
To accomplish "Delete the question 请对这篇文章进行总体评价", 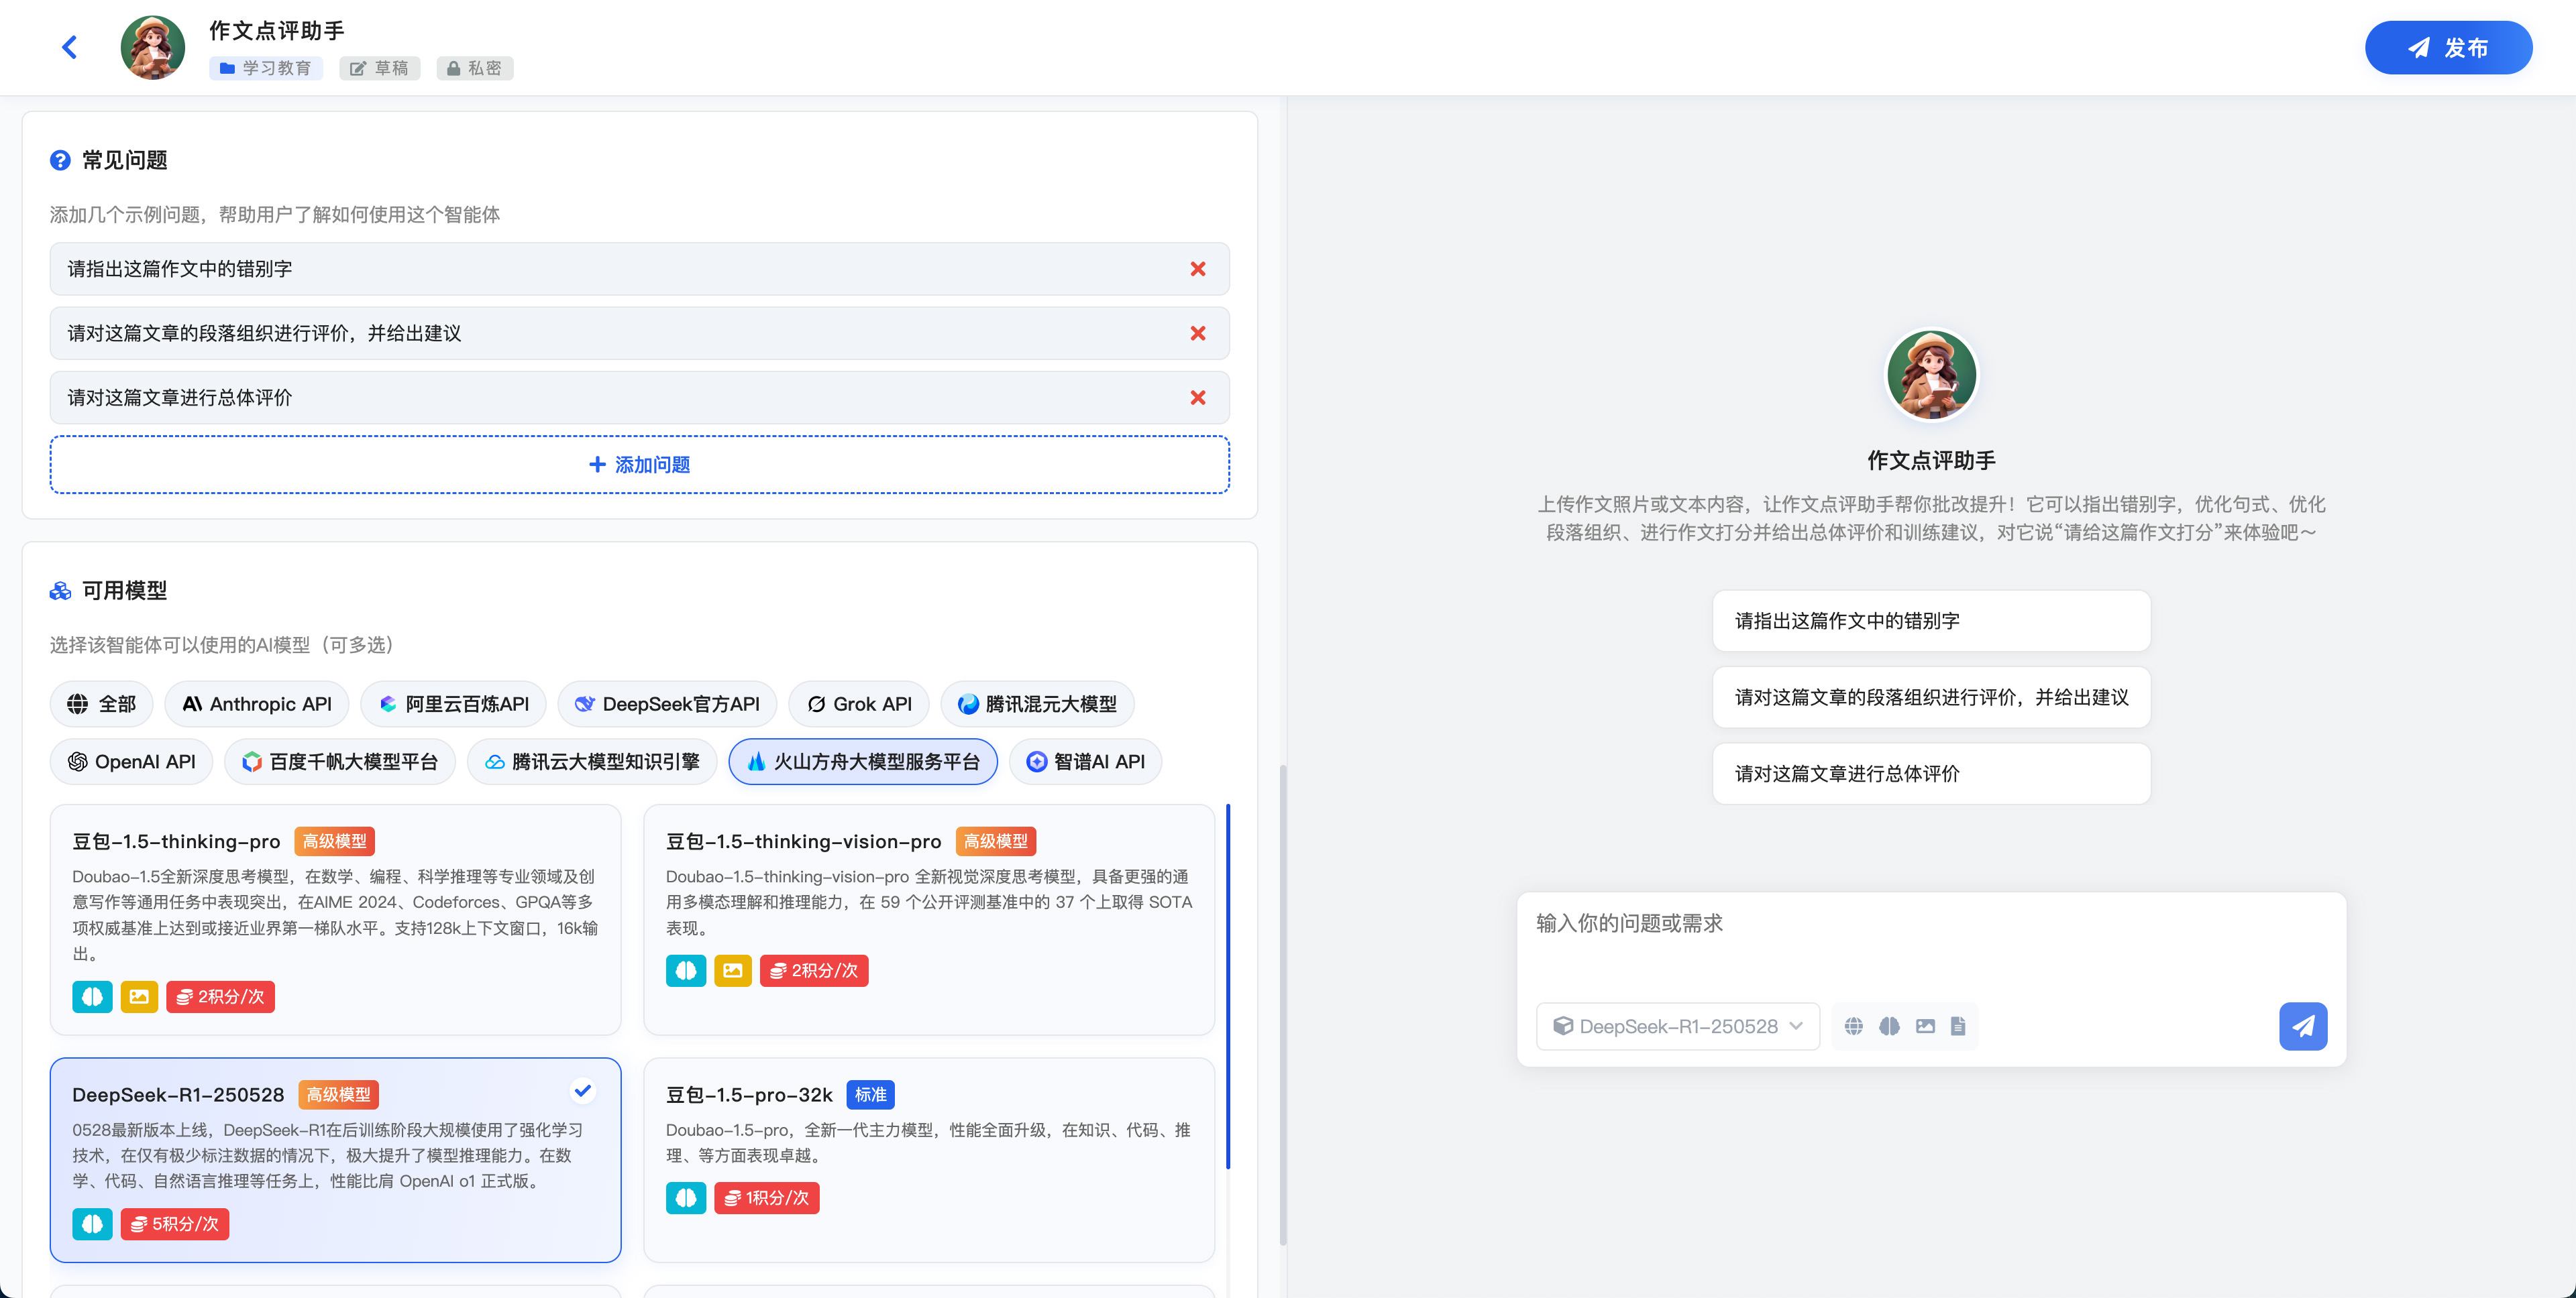I will pyautogui.click(x=1197, y=398).
